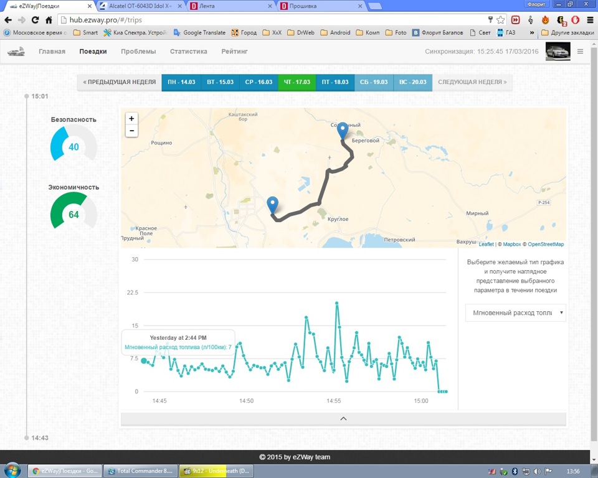The height and width of the screenshot is (478, 598).
Task: Zoom out on the trip map
Action: click(x=131, y=131)
